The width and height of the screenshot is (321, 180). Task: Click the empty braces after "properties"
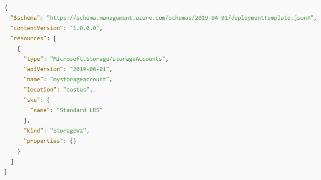[73, 141]
